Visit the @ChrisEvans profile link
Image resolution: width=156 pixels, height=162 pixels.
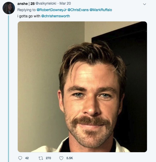(78, 10)
